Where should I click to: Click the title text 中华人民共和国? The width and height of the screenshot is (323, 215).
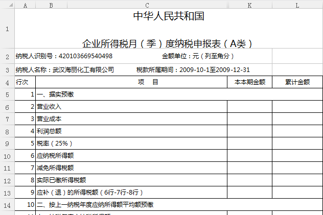[169, 16]
